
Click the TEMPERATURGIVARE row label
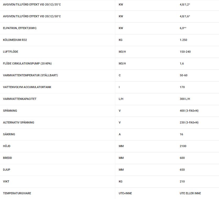[17, 193]
